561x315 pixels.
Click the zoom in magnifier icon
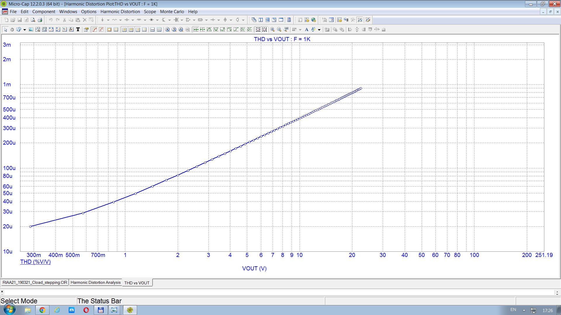pyautogui.click(x=272, y=29)
